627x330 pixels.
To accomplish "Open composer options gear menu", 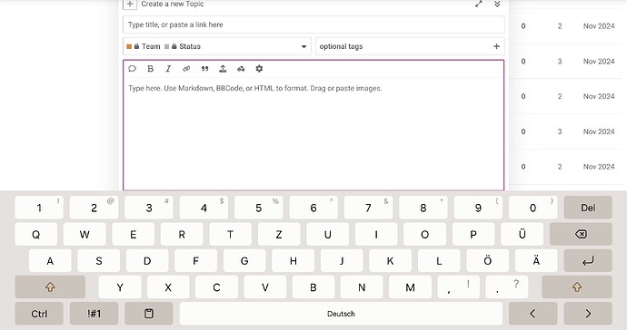I will (x=259, y=69).
